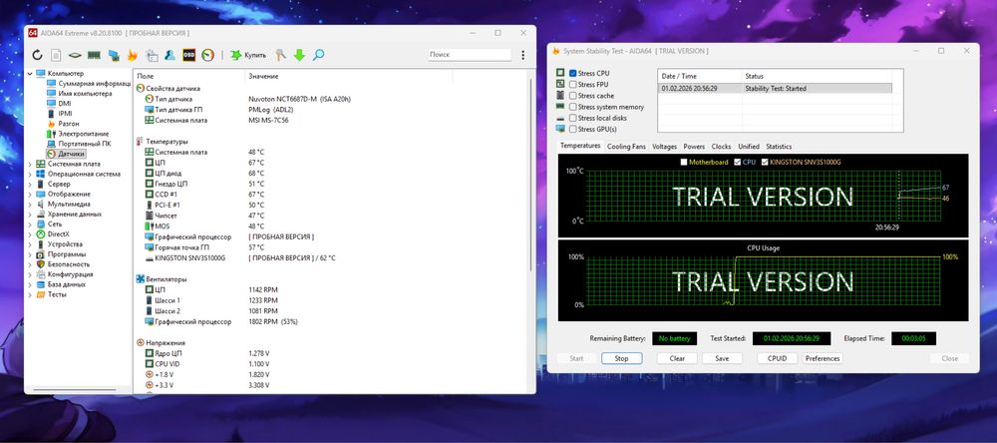
Task: Enable Stress system memory checkbox
Action: point(573,107)
